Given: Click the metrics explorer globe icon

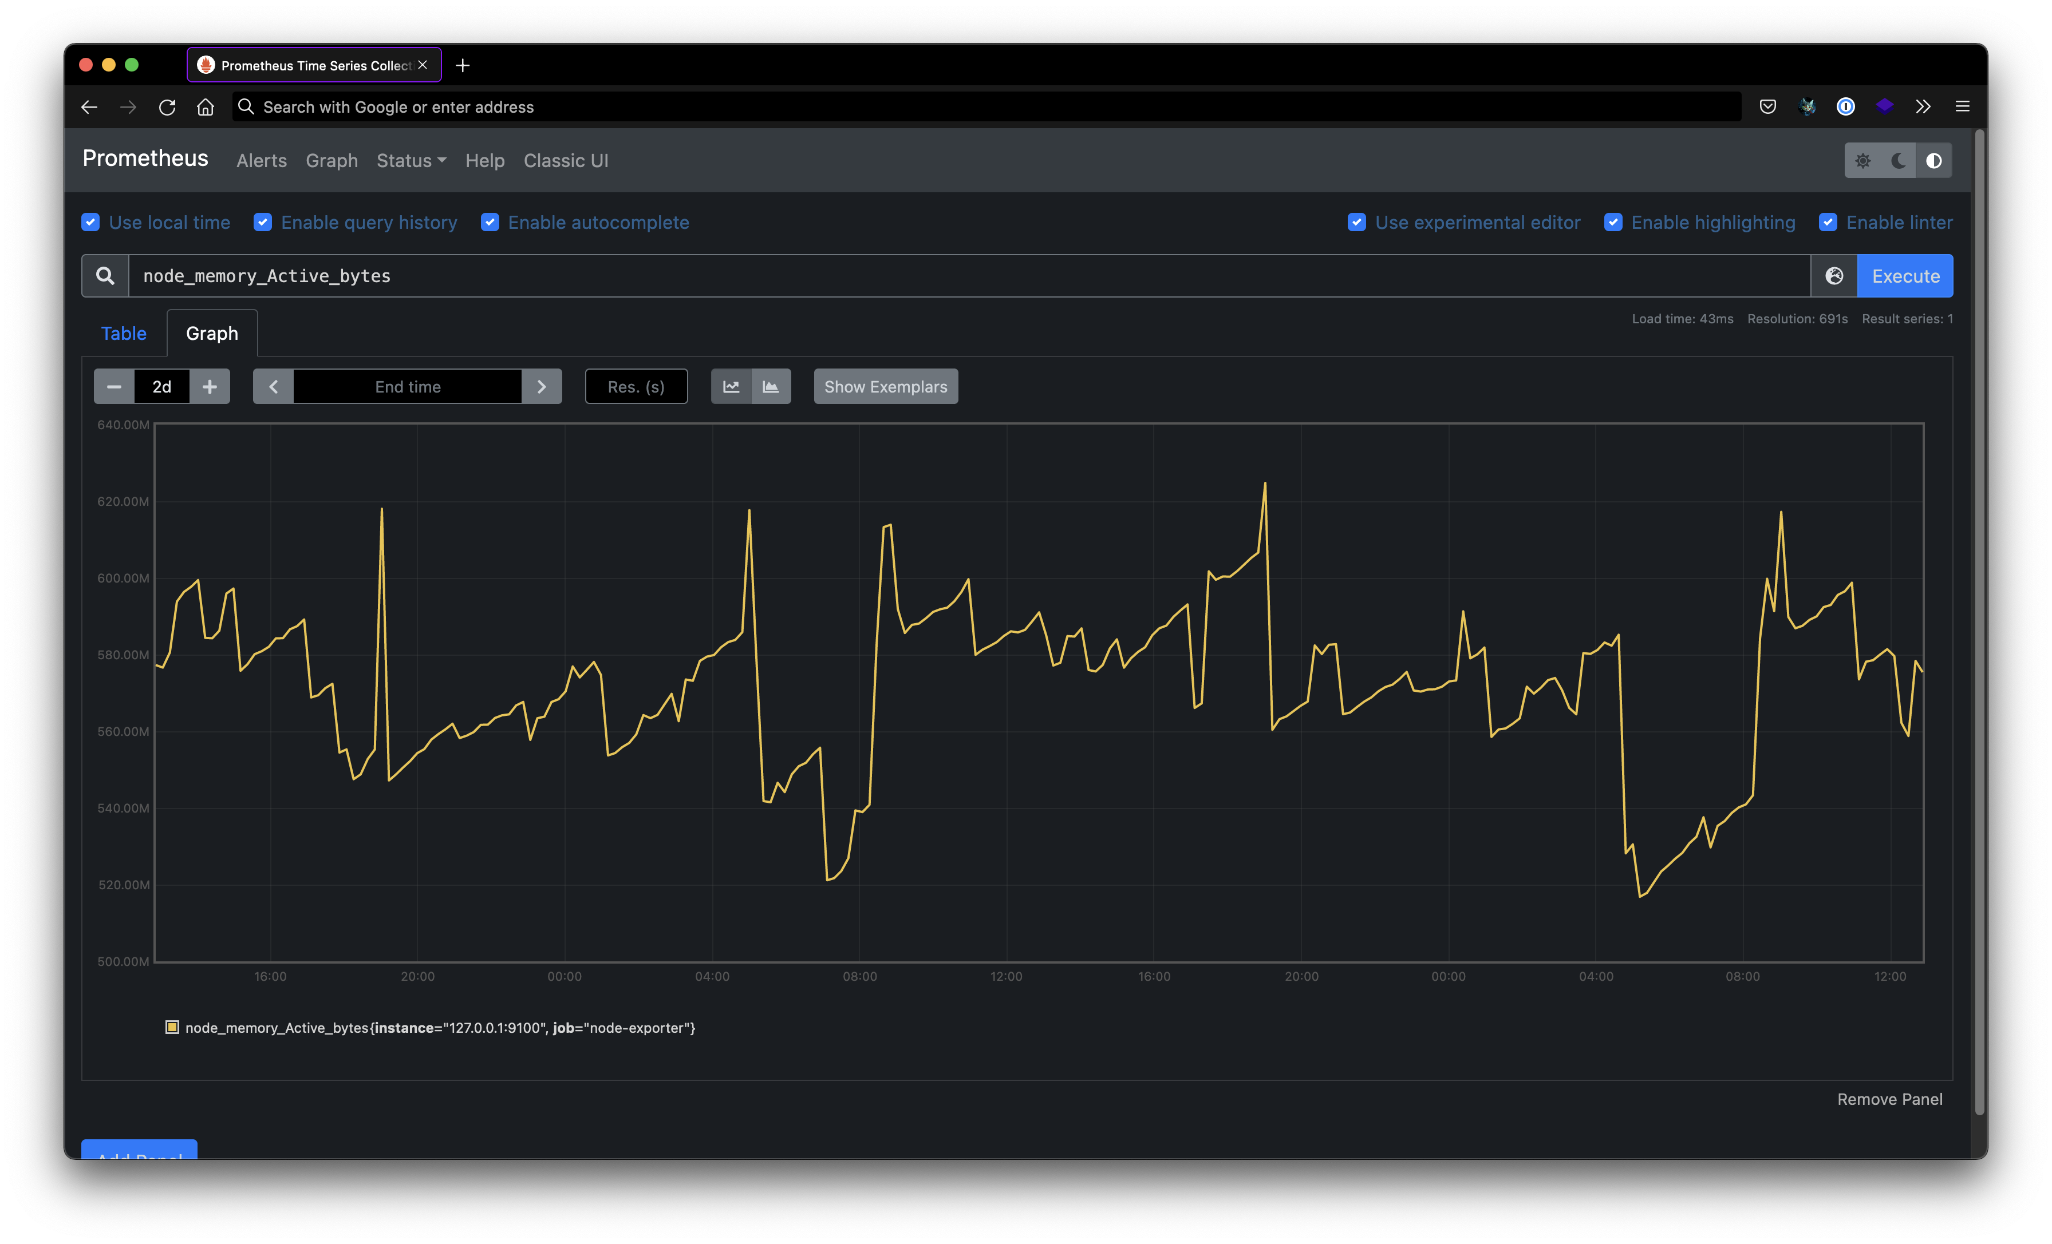Looking at the screenshot, I should 1834,275.
